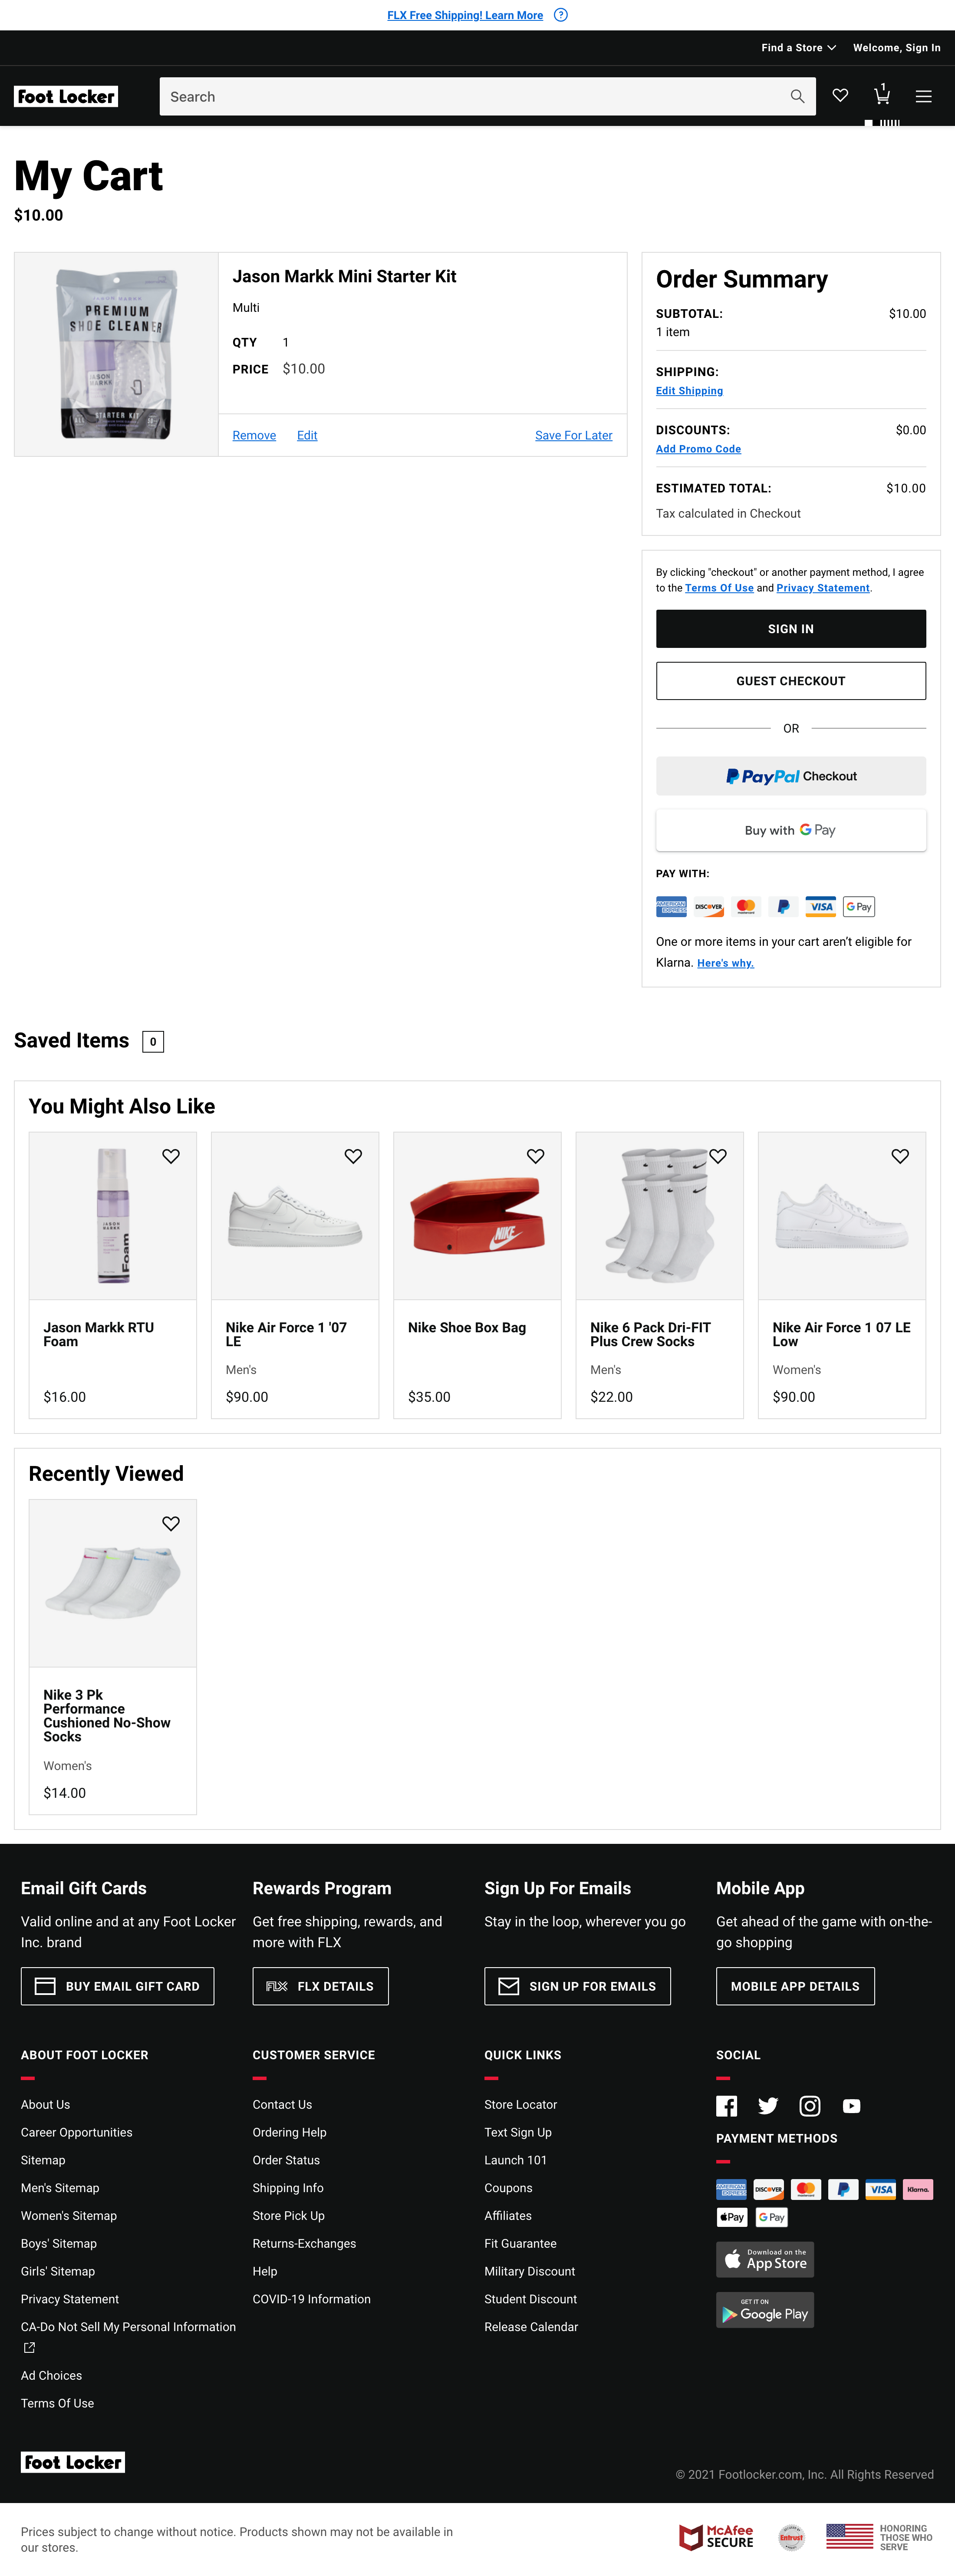Screen dimensions: 955x2576
Task: Click the Instagram social icon
Action: tap(810, 2106)
